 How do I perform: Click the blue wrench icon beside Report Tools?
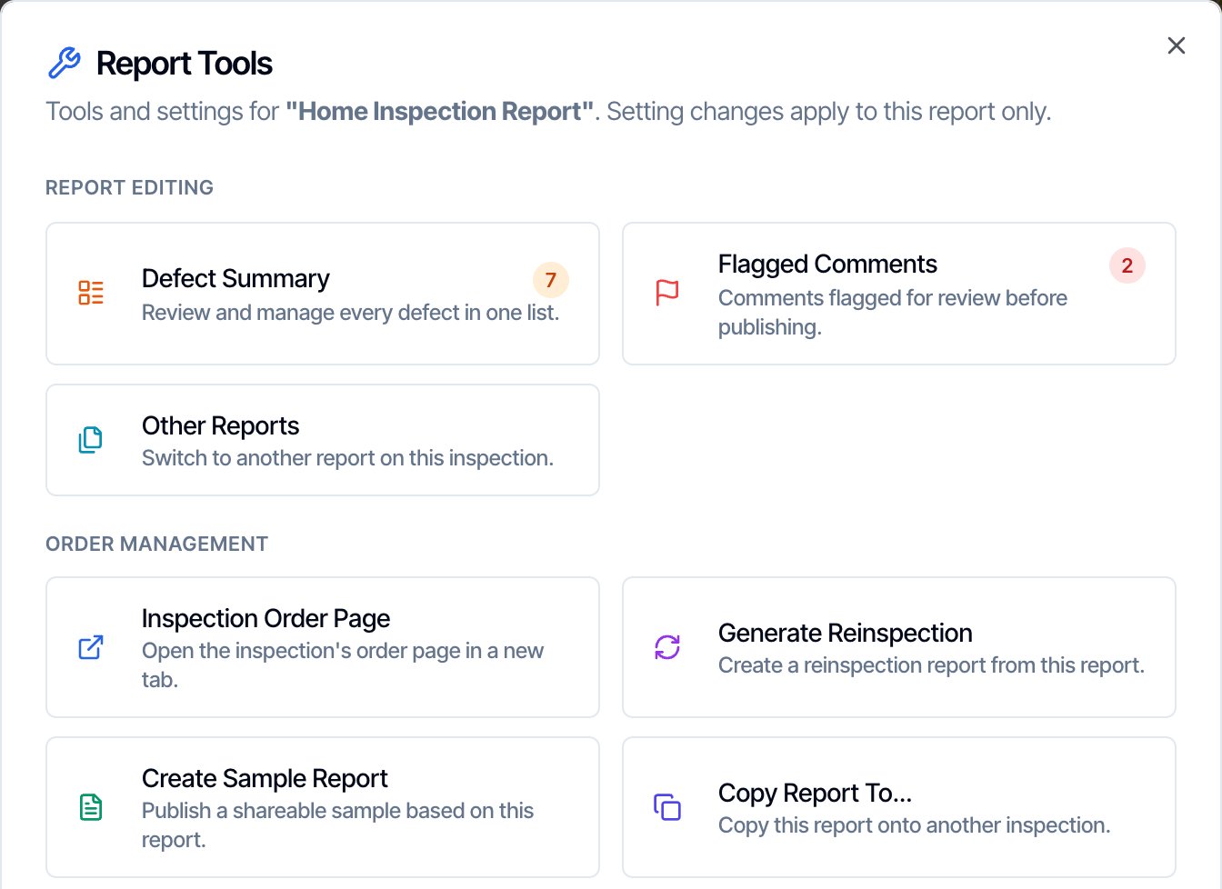64,64
